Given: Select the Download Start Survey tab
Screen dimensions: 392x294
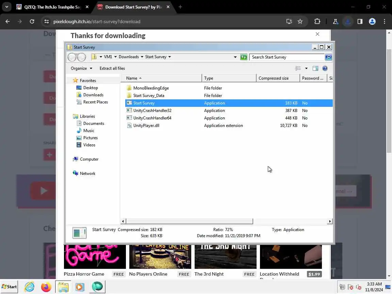Looking at the screenshot, I should point(133,7).
